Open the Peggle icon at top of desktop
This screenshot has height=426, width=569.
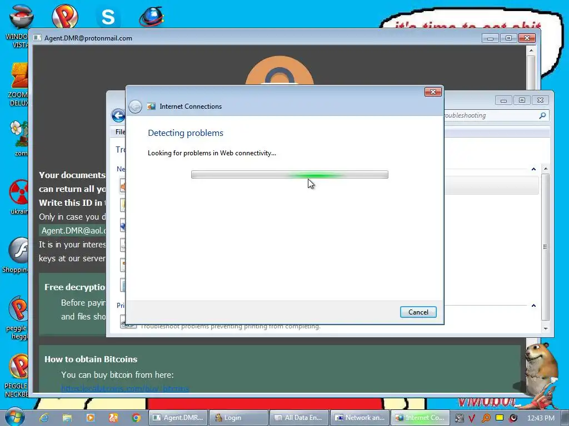click(x=64, y=16)
